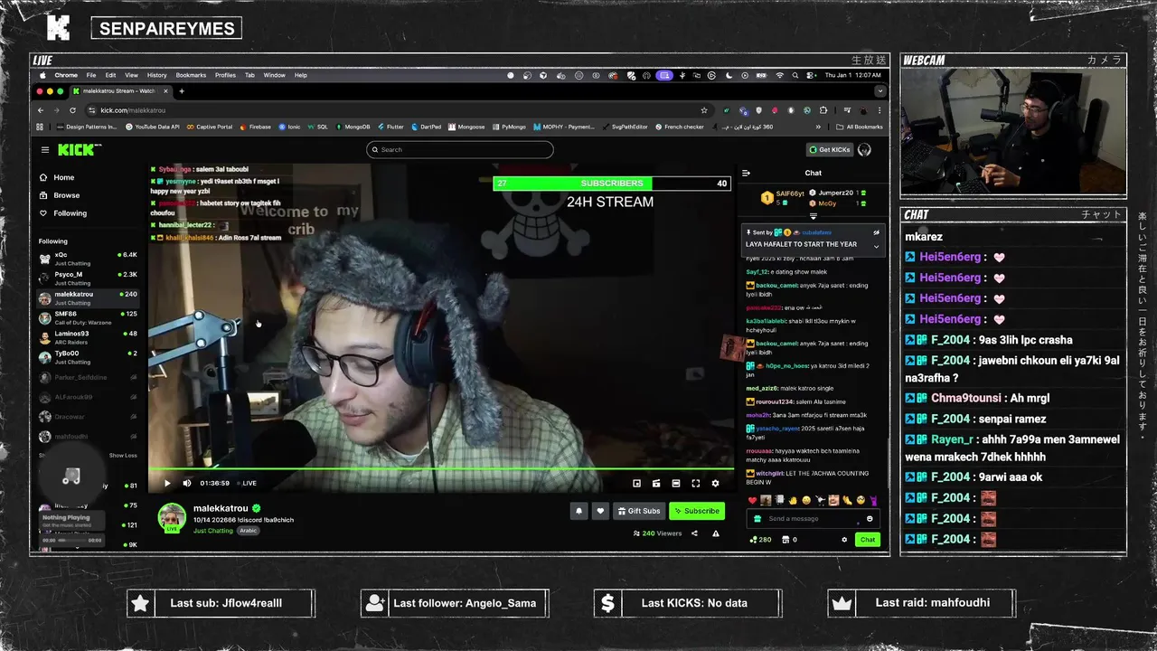
Task: Open the MongoDB bookmark
Action: pos(353,127)
